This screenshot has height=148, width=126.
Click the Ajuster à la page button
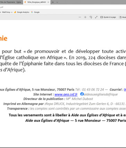(108, 17)
